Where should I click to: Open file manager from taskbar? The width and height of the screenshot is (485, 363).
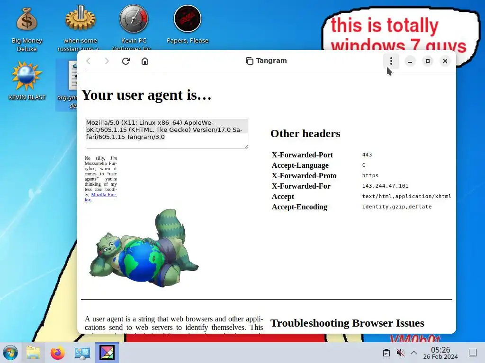tap(33, 353)
